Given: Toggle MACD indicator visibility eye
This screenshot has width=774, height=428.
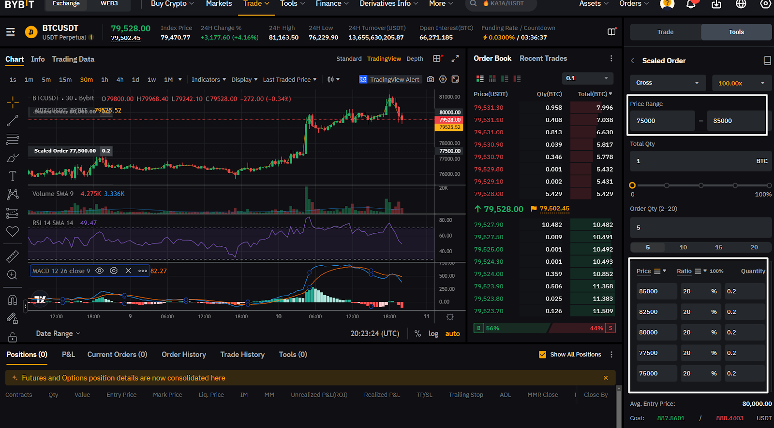Looking at the screenshot, I should 100,271.
